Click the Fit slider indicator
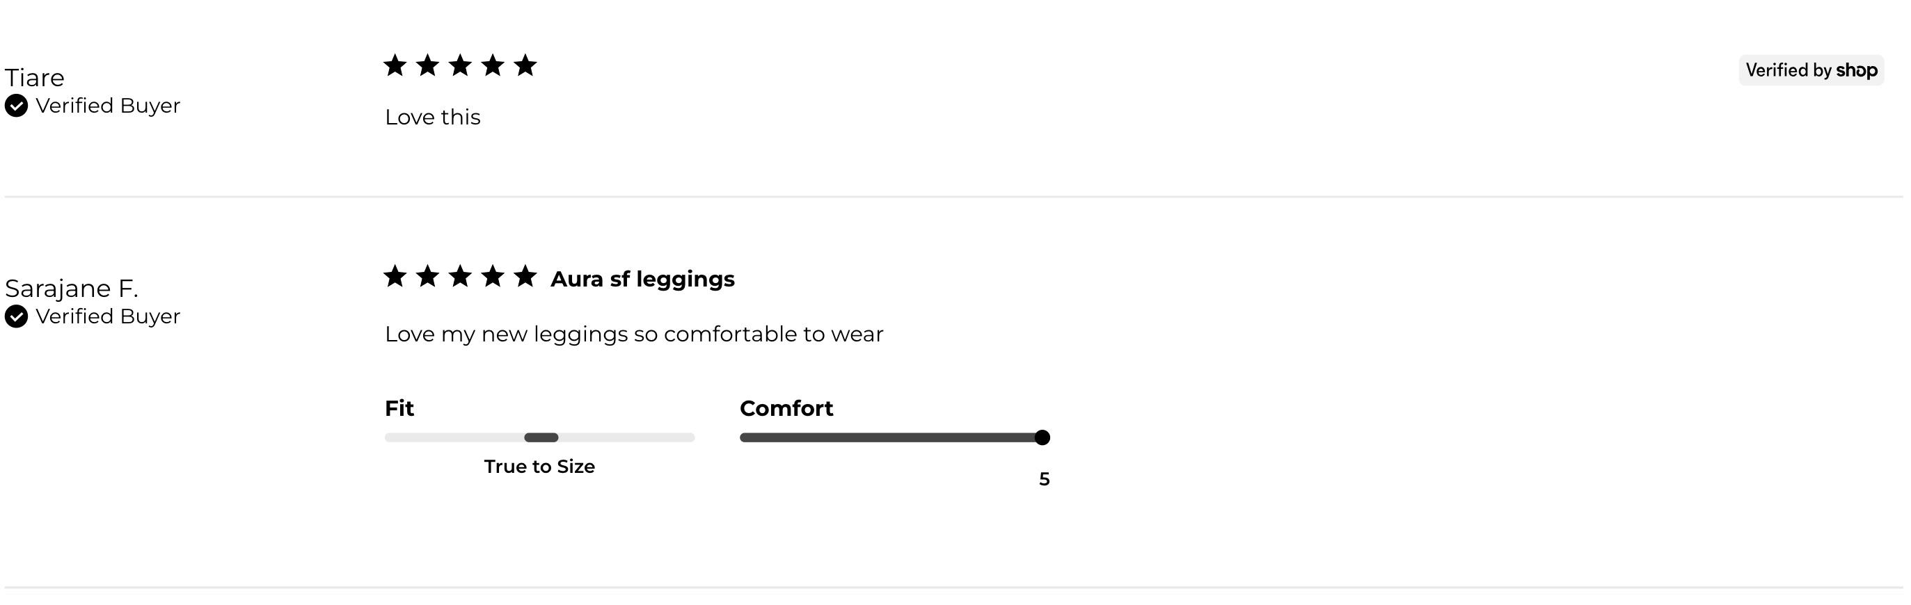The image size is (1911, 605). pos(541,437)
